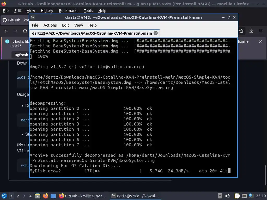267x200 pixels.
Task: Open the volume control tray icon
Action: point(227,196)
